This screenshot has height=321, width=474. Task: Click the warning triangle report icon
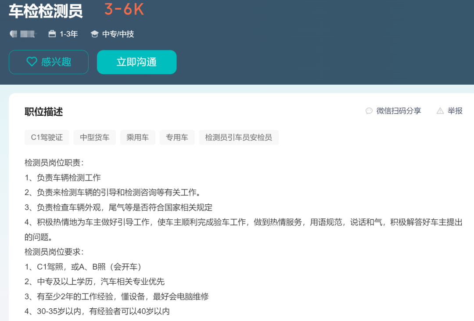(440, 111)
